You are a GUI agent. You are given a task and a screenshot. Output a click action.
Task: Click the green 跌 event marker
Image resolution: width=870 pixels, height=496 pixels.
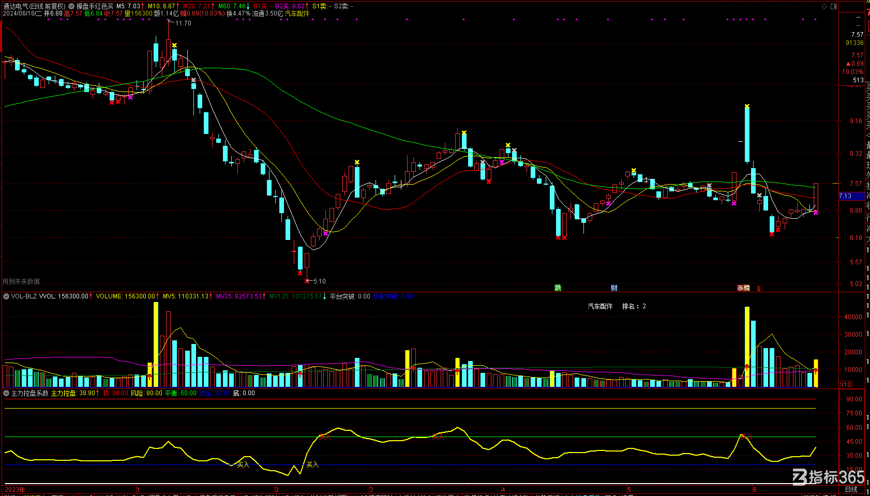pos(558,288)
